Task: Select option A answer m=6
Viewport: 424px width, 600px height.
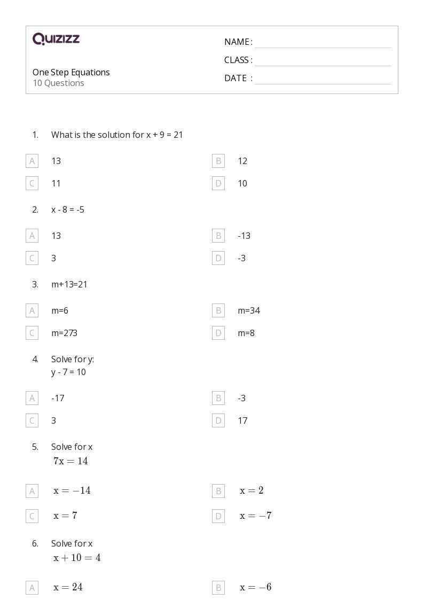Action: click(32, 310)
